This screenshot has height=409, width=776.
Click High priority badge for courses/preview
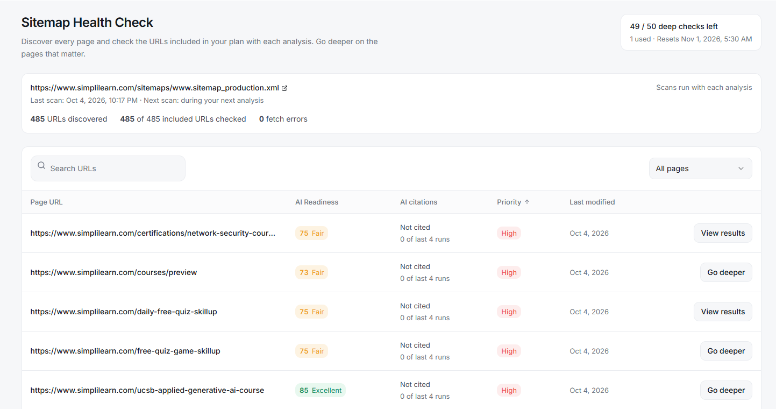click(x=509, y=272)
